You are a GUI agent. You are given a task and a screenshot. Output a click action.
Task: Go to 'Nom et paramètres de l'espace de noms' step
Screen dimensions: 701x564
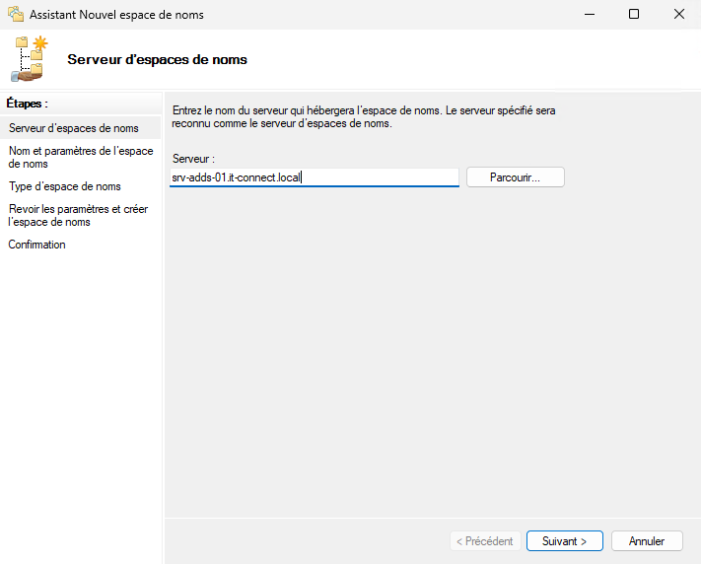81,157
